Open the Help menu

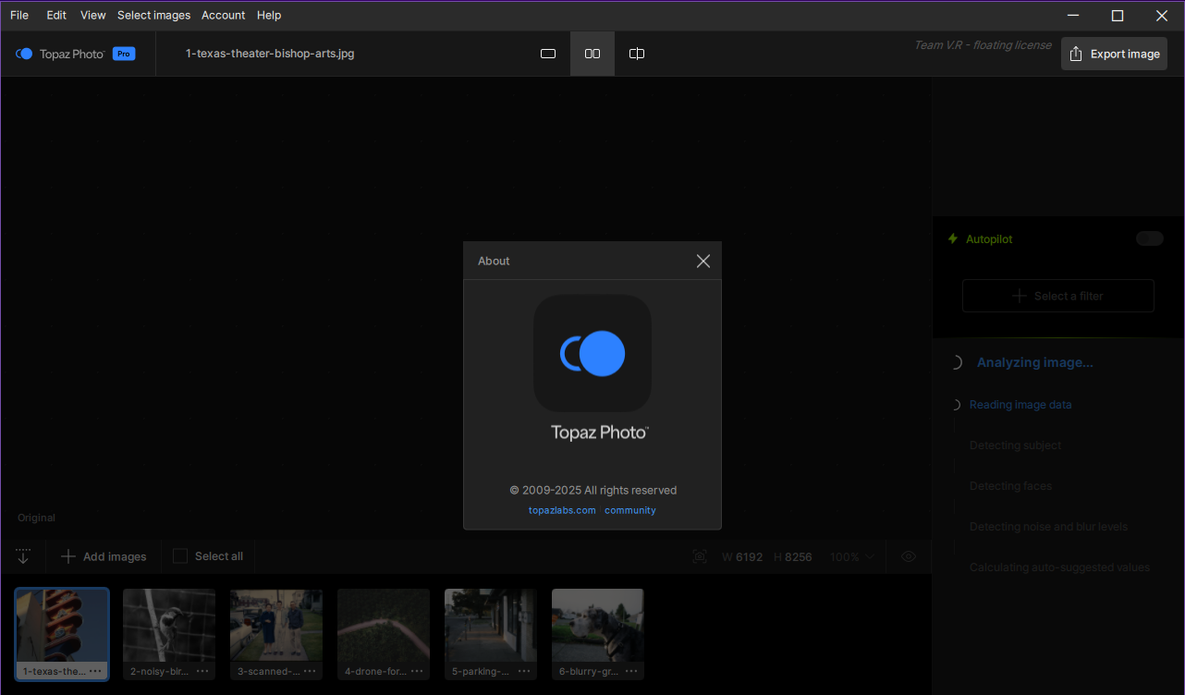pyautogui.click(x=269, y=15)
